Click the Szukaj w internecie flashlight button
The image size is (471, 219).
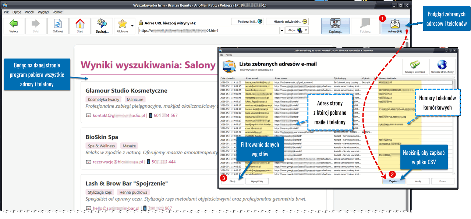[415, 67]
